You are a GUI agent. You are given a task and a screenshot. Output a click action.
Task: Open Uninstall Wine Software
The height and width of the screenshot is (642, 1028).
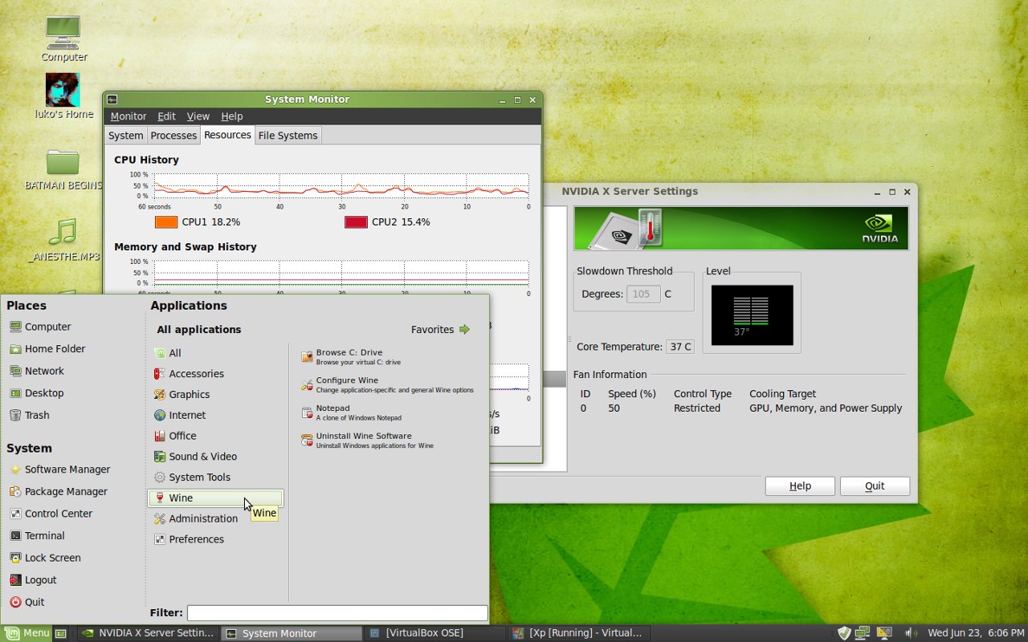click(x=368, y=441)
